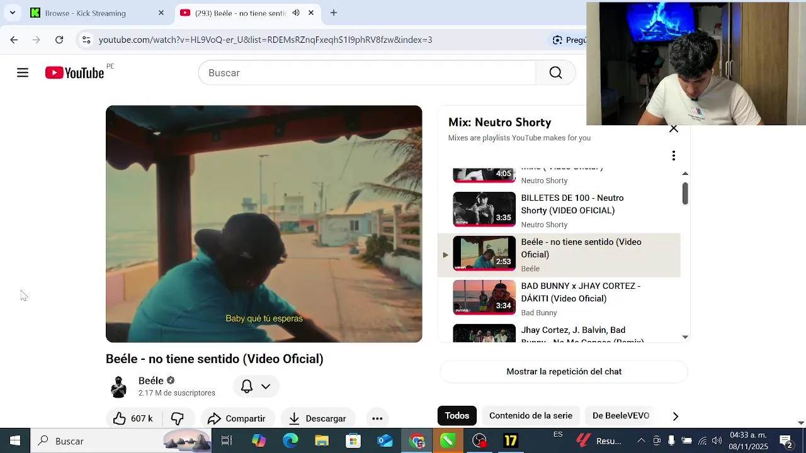Close the Mix: Neutro Shorty playlist panel
This screenshot has width=806, height=453.
[x=674, y=128]
